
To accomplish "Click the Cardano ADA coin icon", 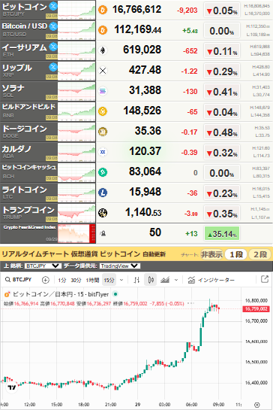I will tap(103, 152).
